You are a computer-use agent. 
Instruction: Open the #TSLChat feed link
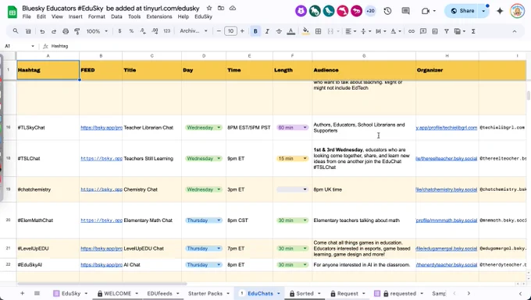point(102,158)
